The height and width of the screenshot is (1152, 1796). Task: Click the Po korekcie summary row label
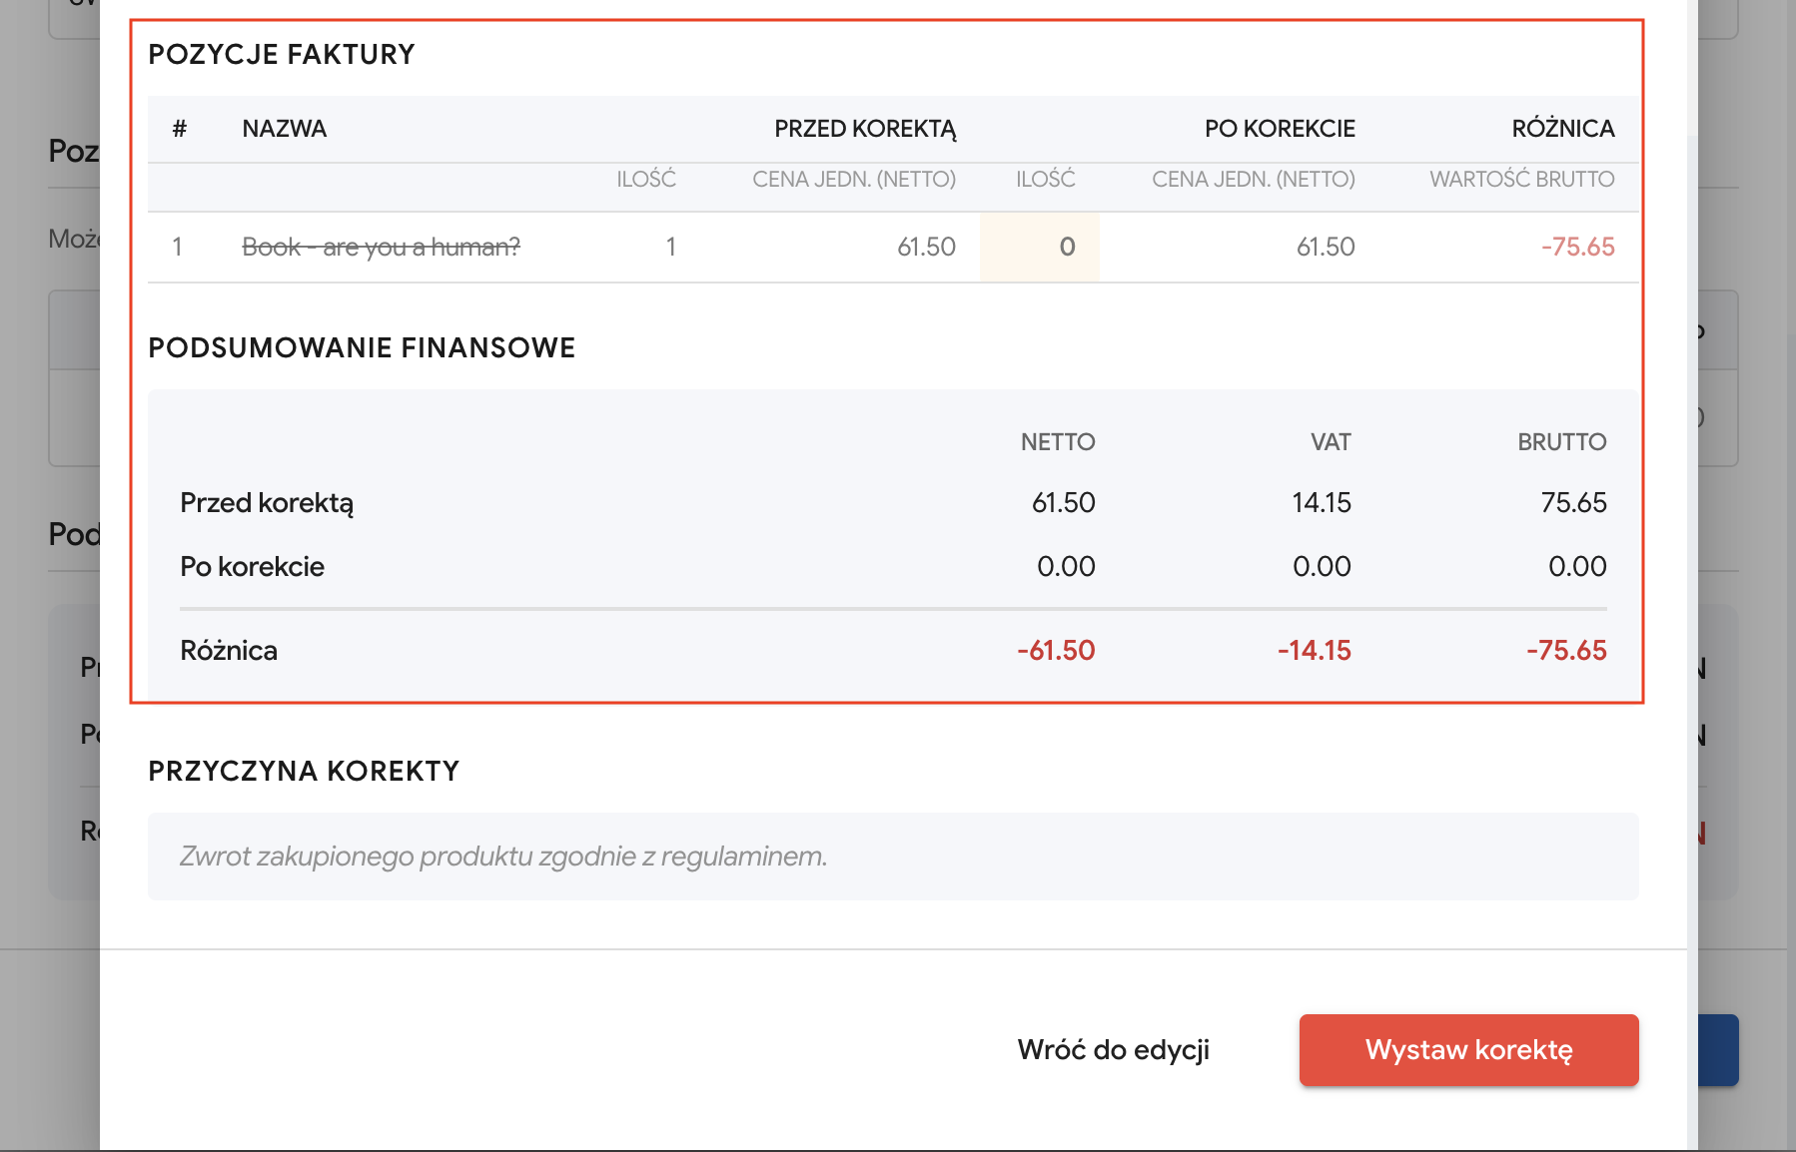252,566
